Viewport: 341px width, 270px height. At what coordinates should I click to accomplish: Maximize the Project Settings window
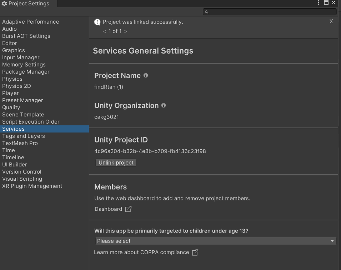tap(326, 2)
